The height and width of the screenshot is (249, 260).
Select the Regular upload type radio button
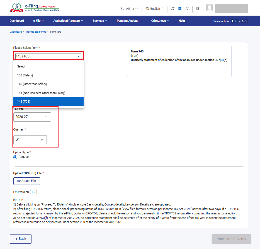15,157
